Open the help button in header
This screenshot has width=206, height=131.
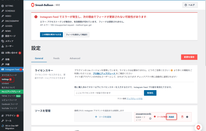point(190,5)
